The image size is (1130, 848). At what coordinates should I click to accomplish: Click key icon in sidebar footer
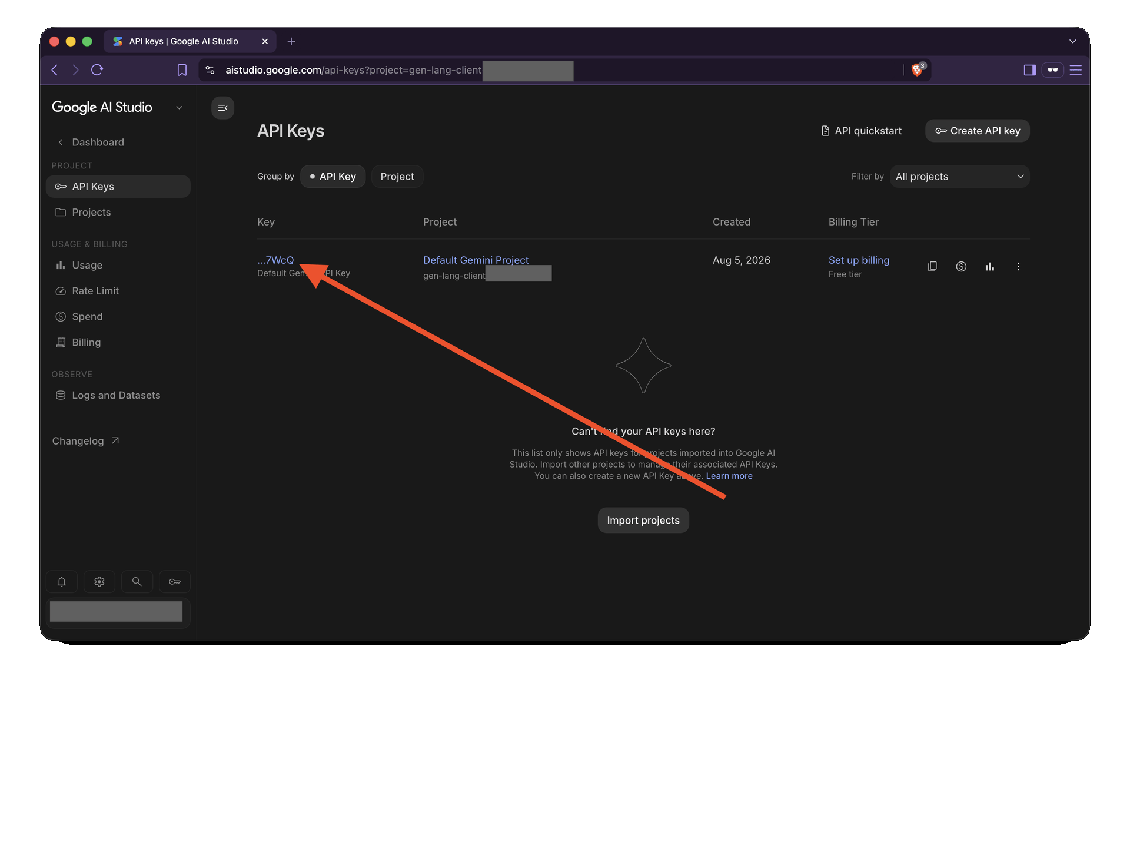[175, 582]
